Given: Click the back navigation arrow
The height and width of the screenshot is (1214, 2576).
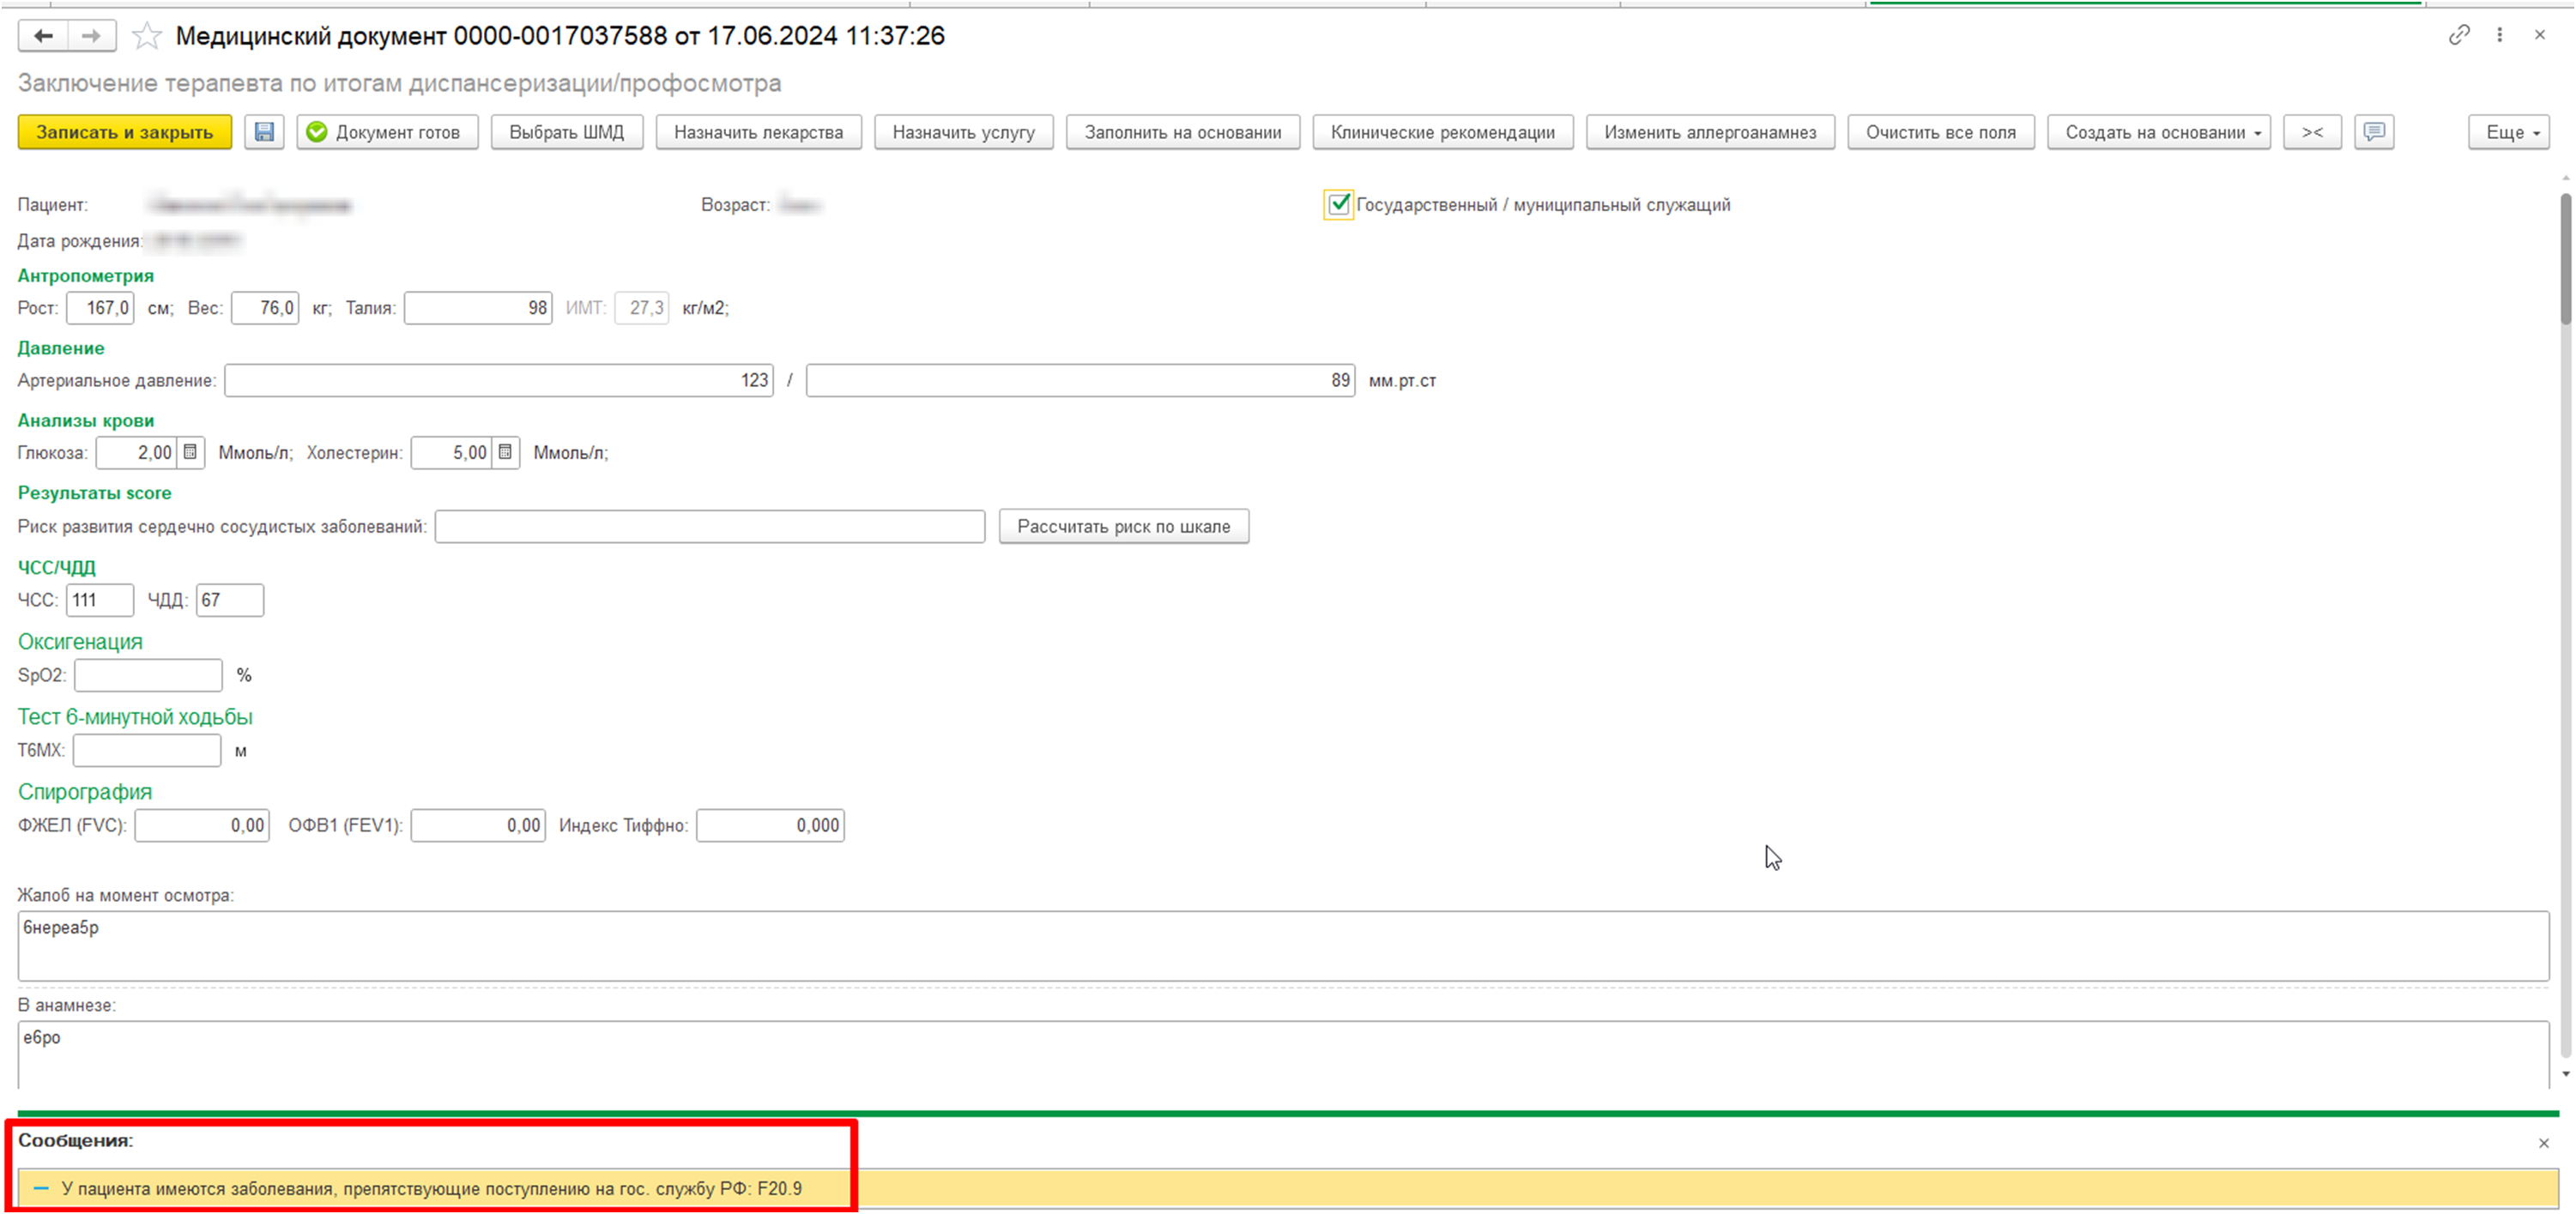Looking at the screenshot, I should click(43, 36).
